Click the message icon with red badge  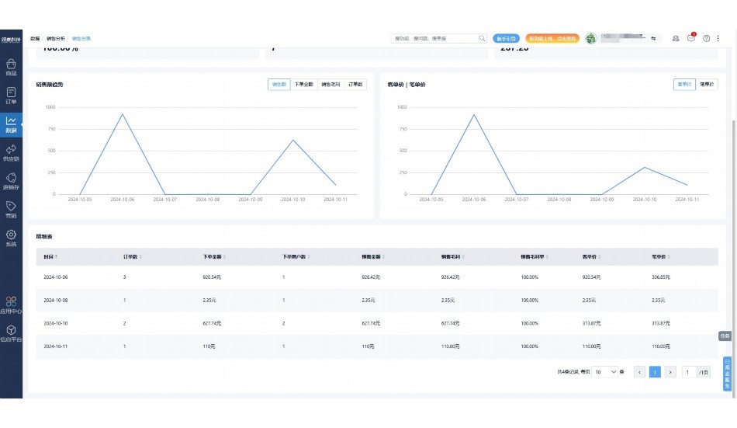tap(691, 38)
